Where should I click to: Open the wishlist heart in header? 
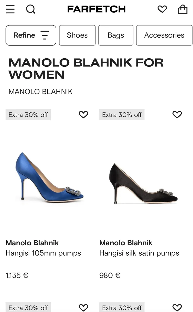(162, 9)
